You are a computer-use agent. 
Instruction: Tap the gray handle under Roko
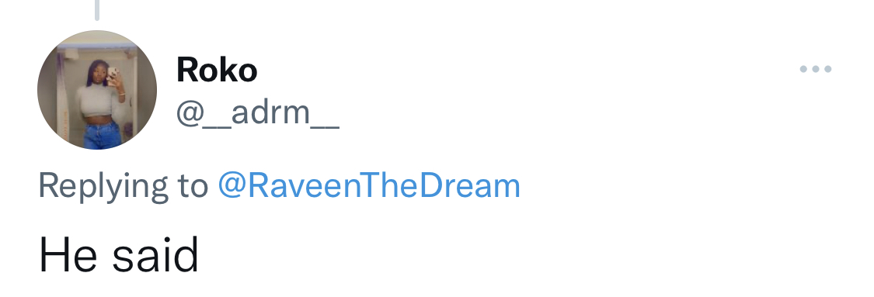coord(257,113)
